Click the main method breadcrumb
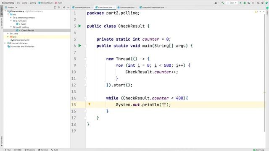Image resolution: width=269 pixels, height=151 pixels. pos(58,3)
